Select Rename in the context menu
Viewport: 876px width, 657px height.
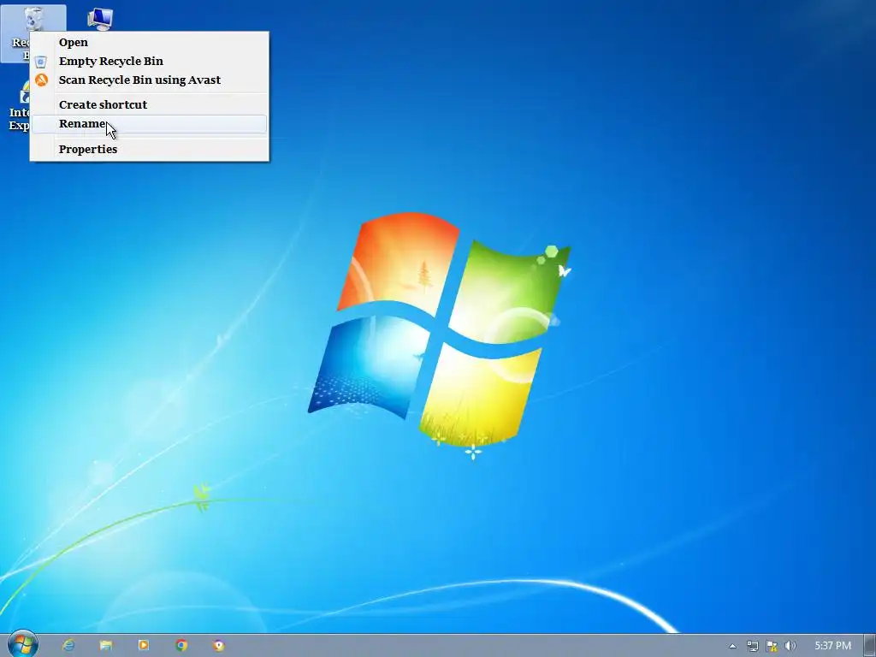[x=149, y=124]
